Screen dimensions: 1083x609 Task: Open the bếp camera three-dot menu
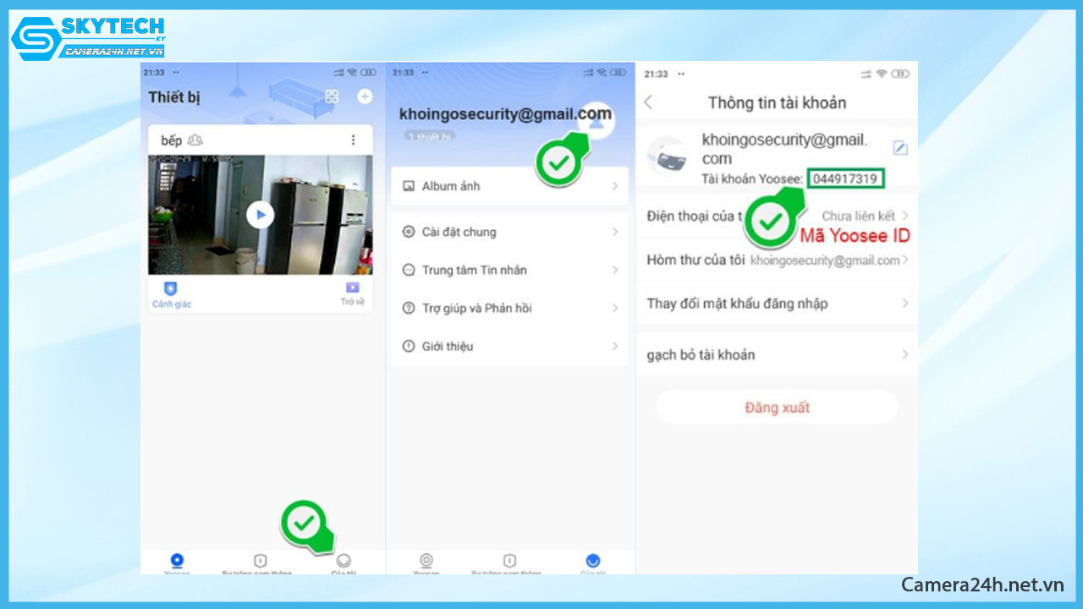click(353, 140)
